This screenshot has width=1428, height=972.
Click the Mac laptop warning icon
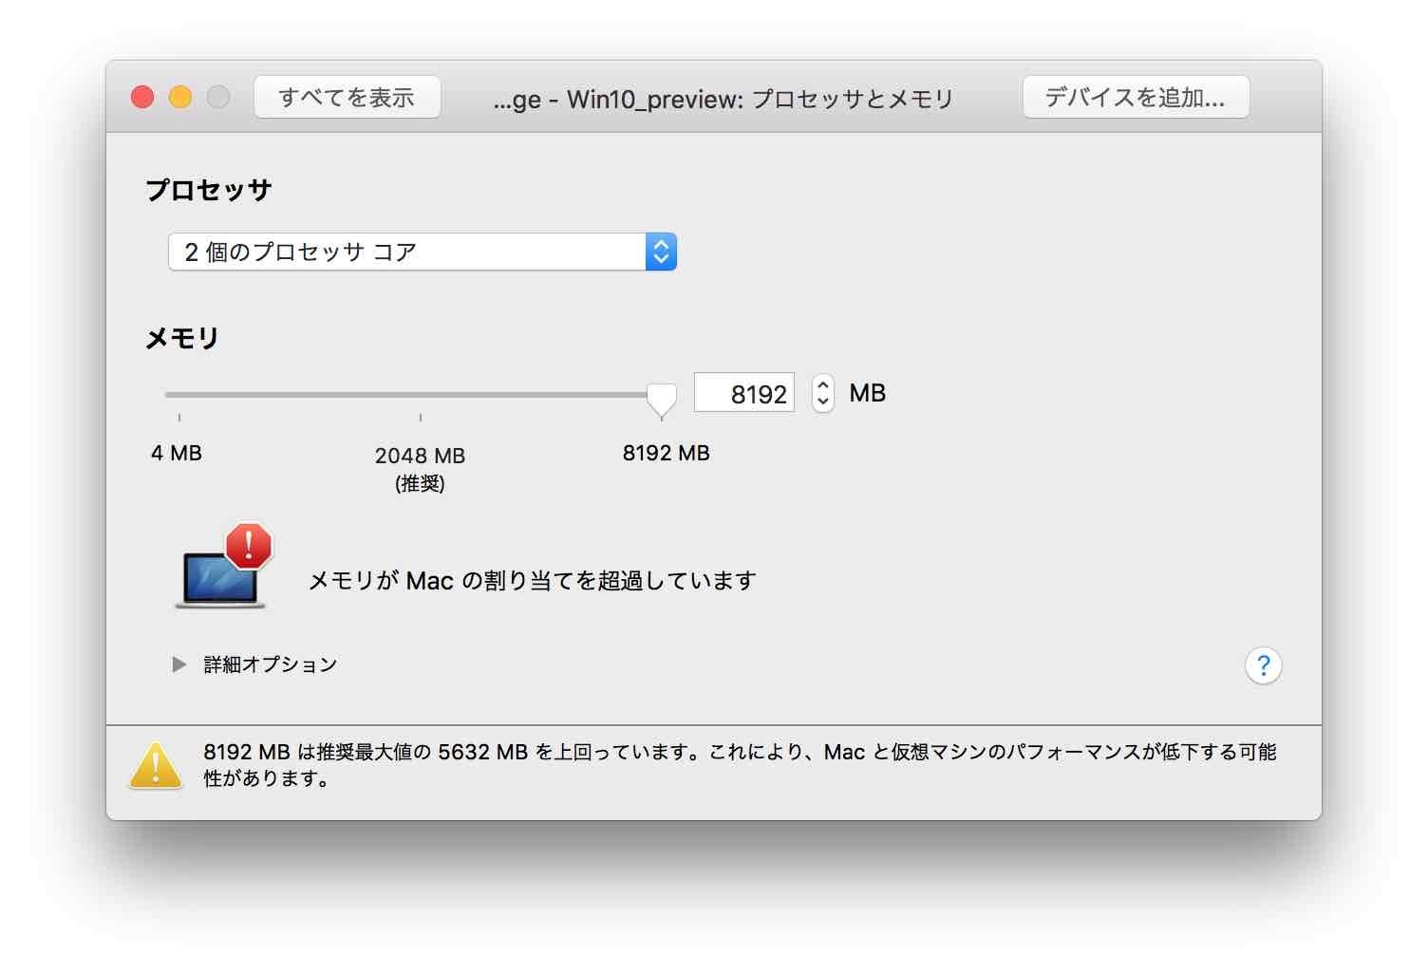tap(225, 567)
